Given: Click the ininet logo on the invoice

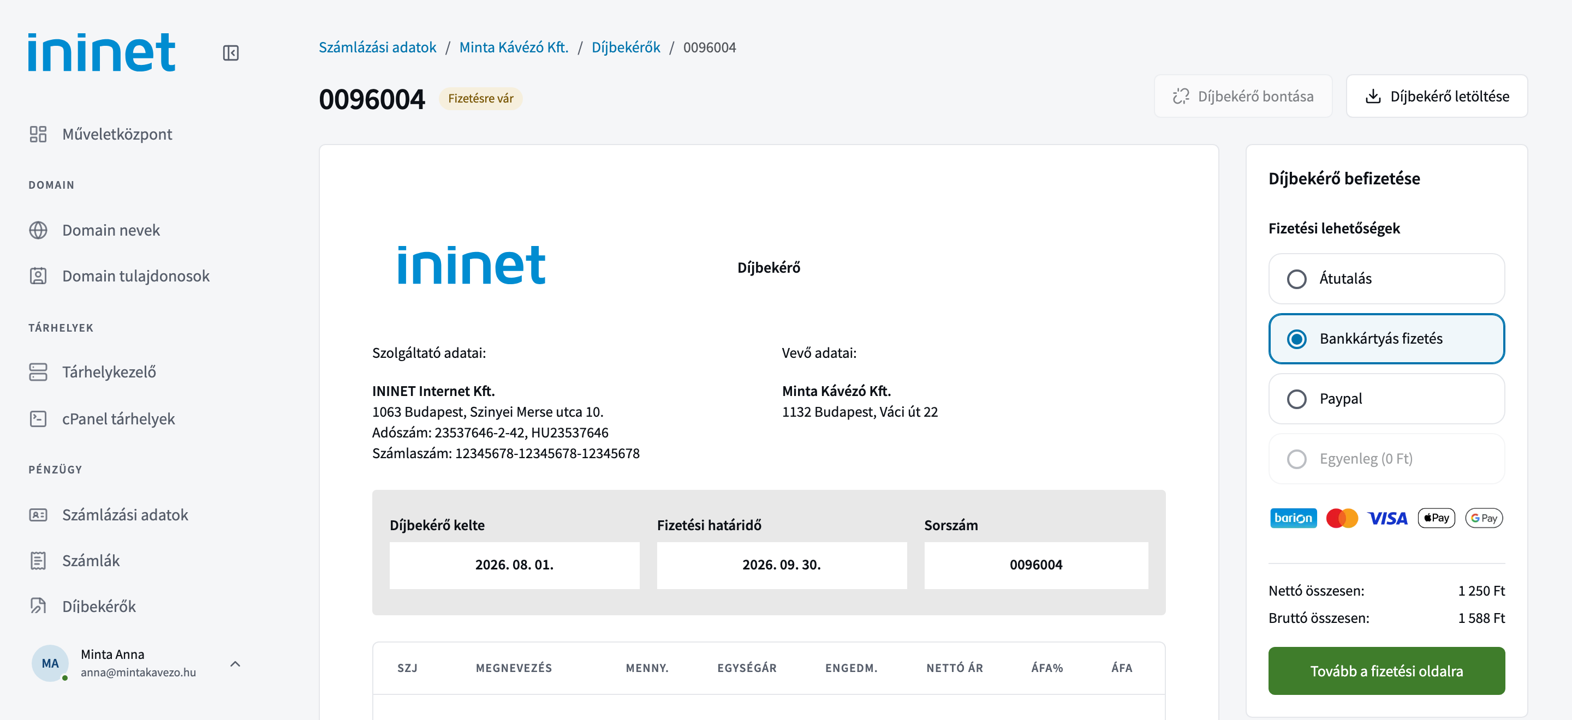Looking at the screenshot, I should 471,265.
